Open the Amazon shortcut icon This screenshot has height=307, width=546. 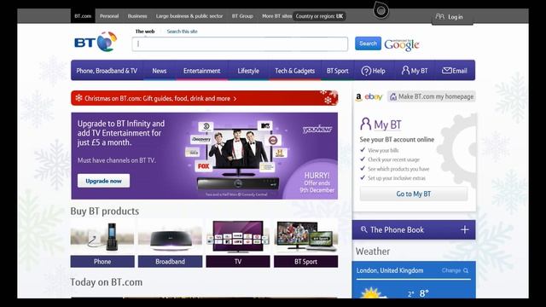click(358, 97)
